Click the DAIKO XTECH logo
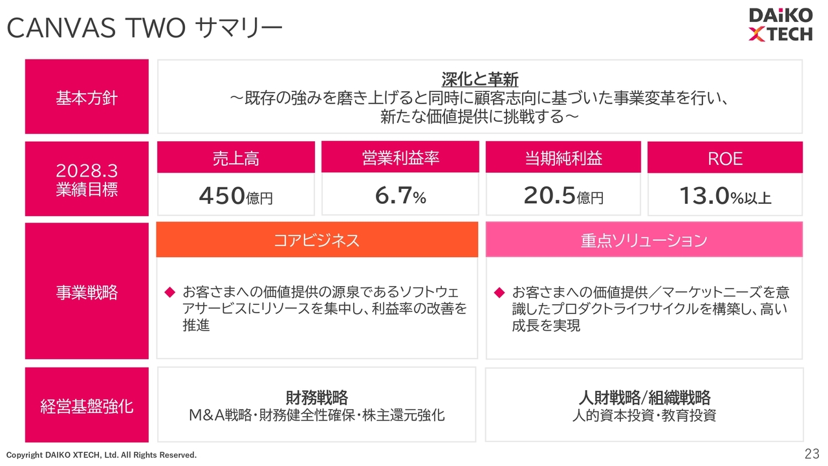The height and width of the screenshot is (466, 828). pyautogui.click(x=780, y=25)
